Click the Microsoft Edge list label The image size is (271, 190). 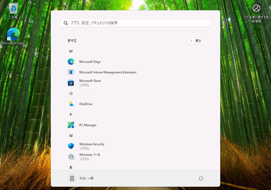[x=90, y=62]
